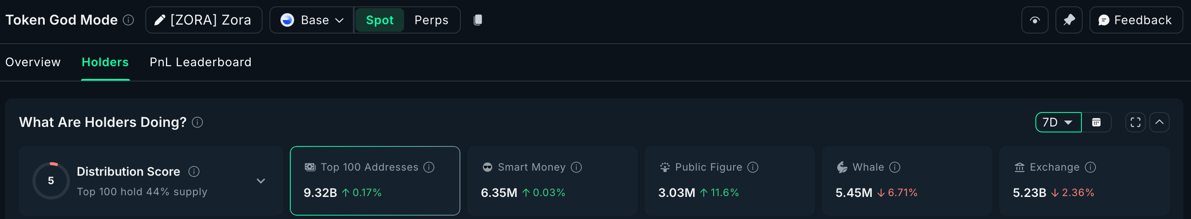Open the calendar date picker icon
The width and height of the screenshot is (1191, 219).
coord(1096,122)
